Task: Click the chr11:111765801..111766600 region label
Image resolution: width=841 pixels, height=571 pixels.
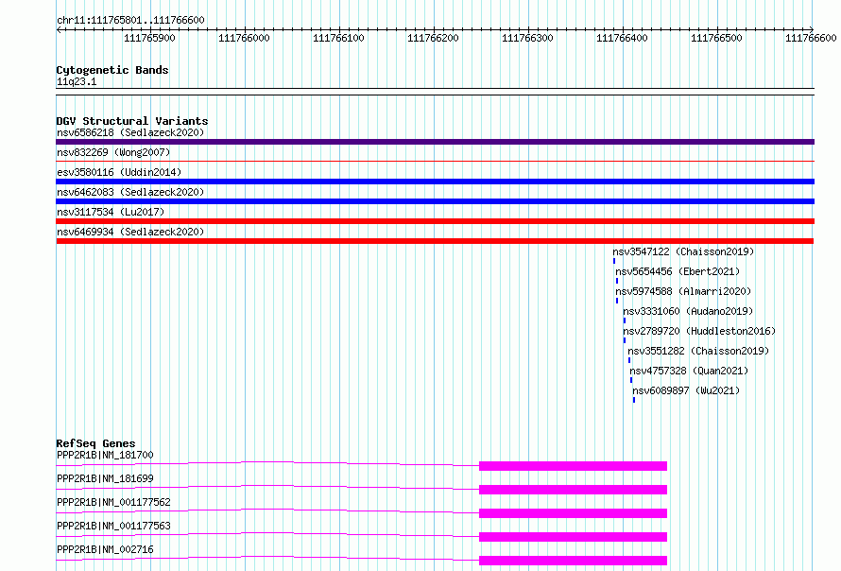Action: (x=130, y=21)
